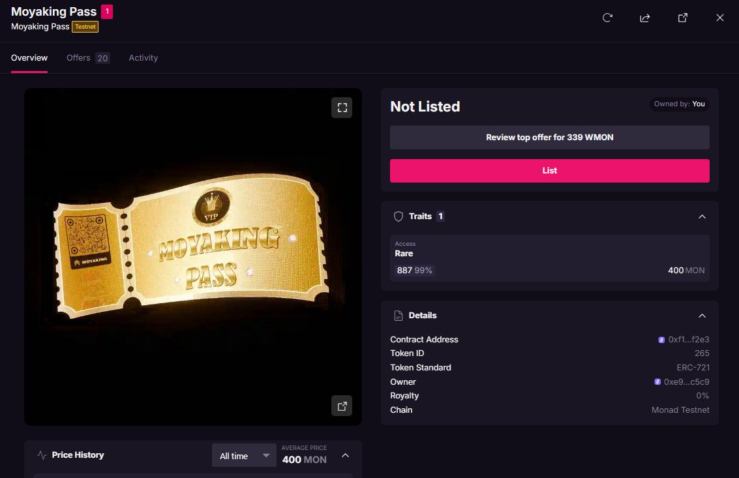Click the 887 99% trait rarity badge
The width and height of the screenshot is (739, 478).
(x=414, y=270)
